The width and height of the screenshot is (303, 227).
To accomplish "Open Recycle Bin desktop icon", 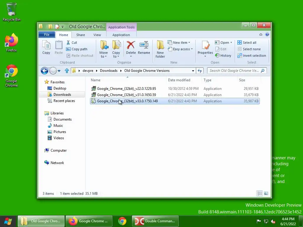I will pos(12,12).
